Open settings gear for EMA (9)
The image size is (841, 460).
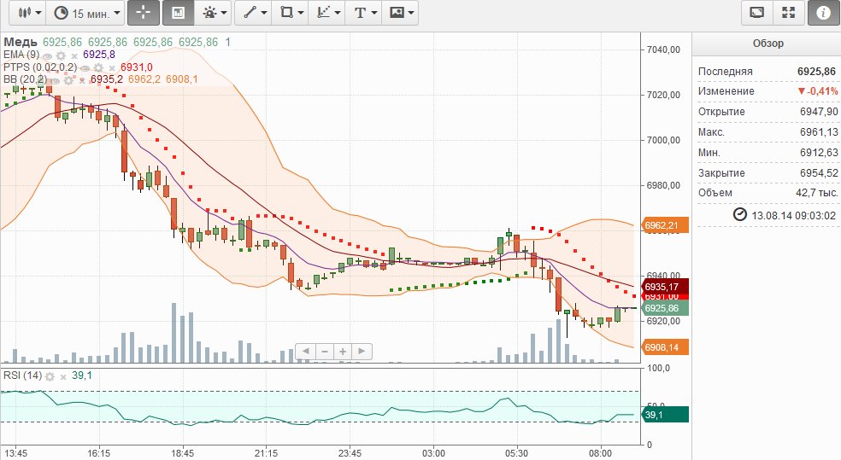pyautogui.click(x=62, y=55)
